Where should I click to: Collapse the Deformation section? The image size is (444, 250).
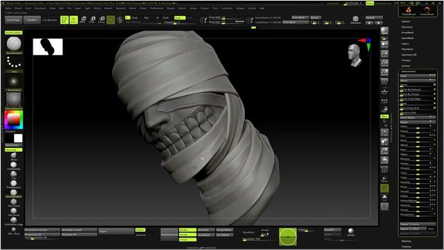409,72
